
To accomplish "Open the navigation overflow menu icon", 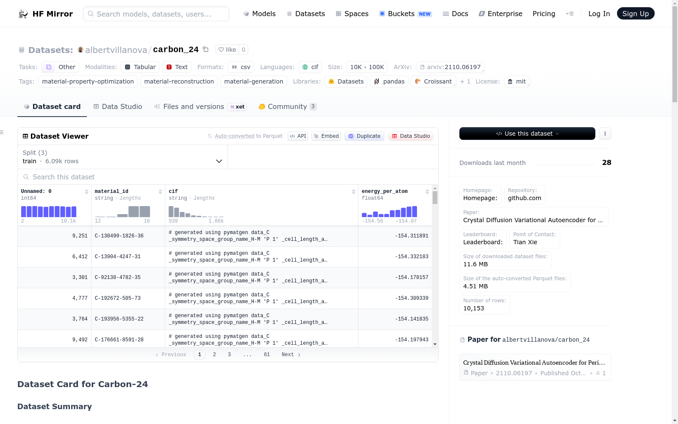I will pyautogui.click(x=570, y=14).
